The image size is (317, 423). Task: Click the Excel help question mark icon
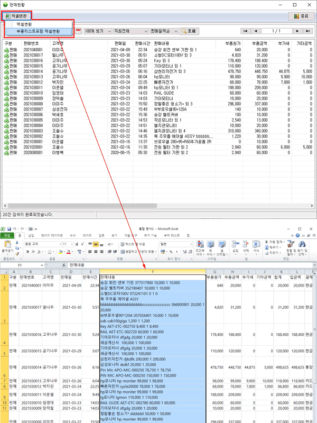tap(297, 235)
